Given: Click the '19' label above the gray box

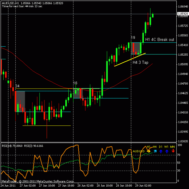Looking at the screenshot, I should point(133,37).
